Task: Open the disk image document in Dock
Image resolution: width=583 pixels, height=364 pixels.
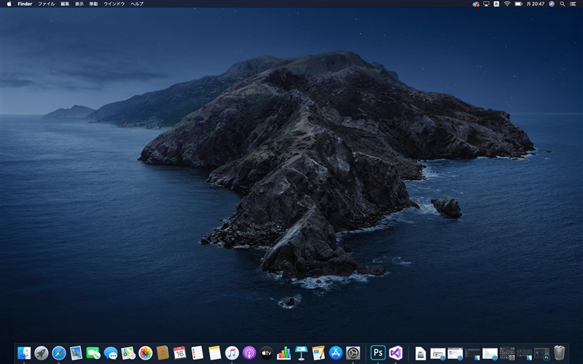Action: (420, 353)
